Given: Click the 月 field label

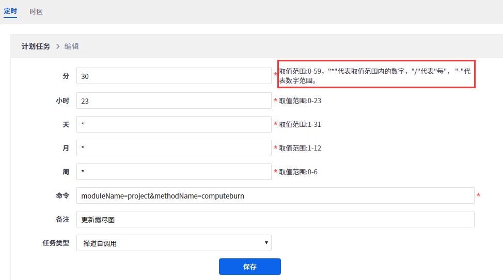Looking at the screenshot, I should tap(66, 148).
